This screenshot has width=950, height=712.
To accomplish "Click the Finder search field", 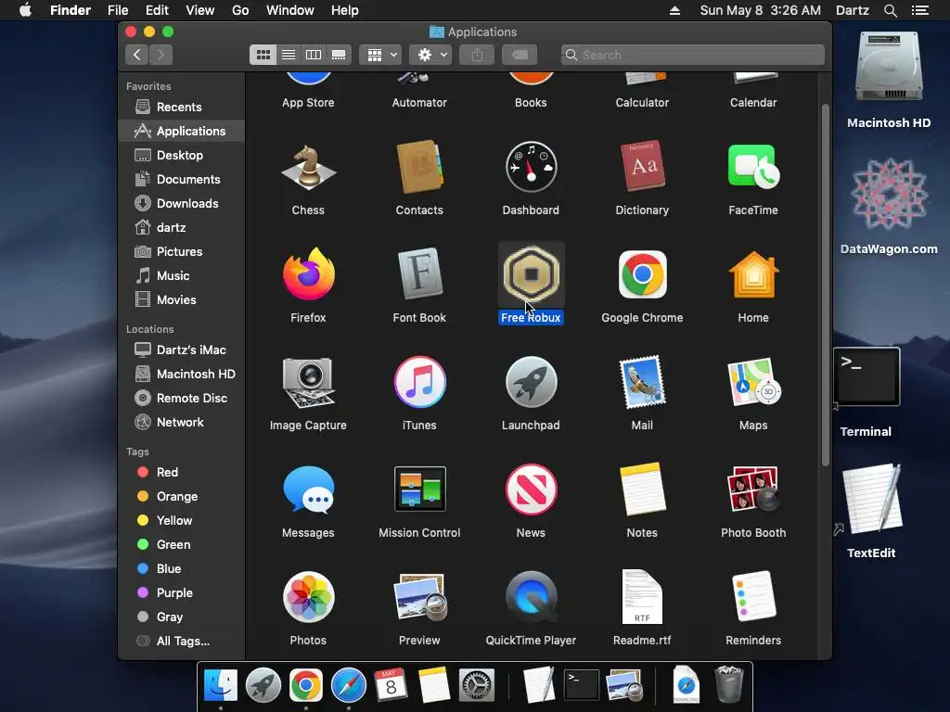I will click(692, 55).
